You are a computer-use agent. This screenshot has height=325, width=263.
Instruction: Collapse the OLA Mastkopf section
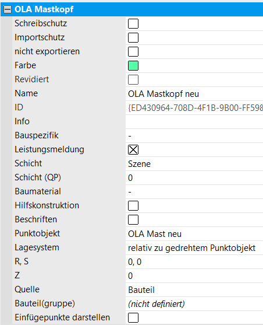point(8,9)
